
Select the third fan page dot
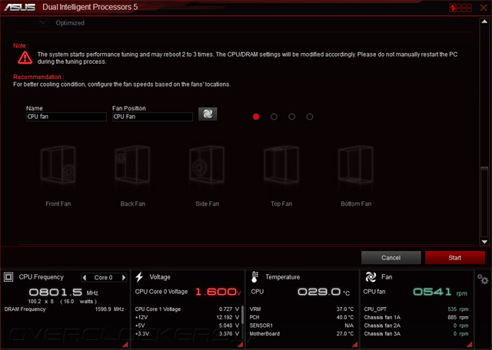292,117
